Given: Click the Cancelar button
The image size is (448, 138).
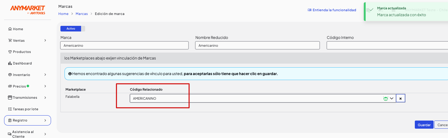Looking at the screenshot, I should 441,125.
